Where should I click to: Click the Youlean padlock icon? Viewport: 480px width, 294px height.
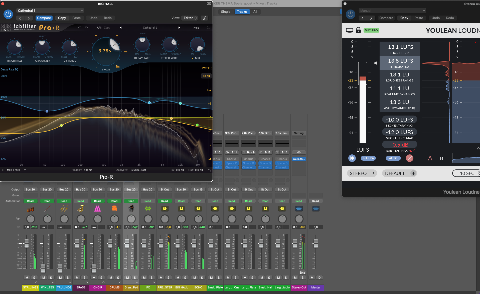click(x=358, y=30)
